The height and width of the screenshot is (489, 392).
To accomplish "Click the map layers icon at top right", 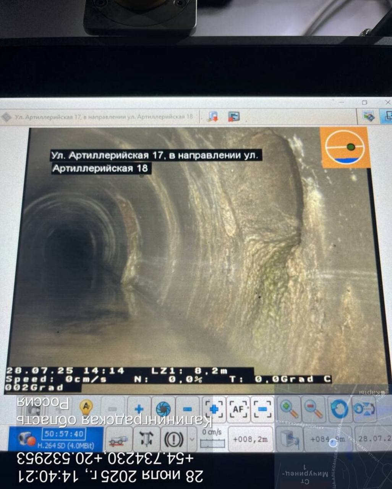I will (369, 116).
